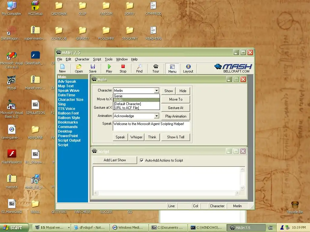Select Genie in the character dropdown list
310x232 pixels.
[136, 96]
